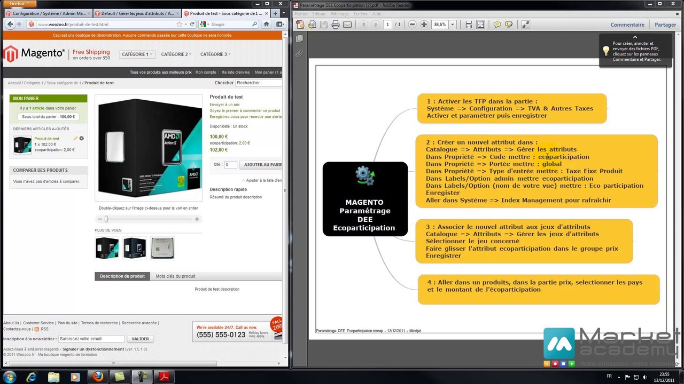Open Windows Start button
684x384 pixels.
[x=10, y=377]
